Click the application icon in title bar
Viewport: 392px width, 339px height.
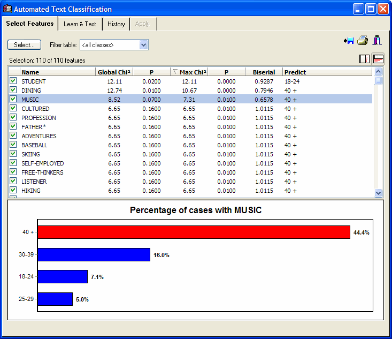point(7,9)
